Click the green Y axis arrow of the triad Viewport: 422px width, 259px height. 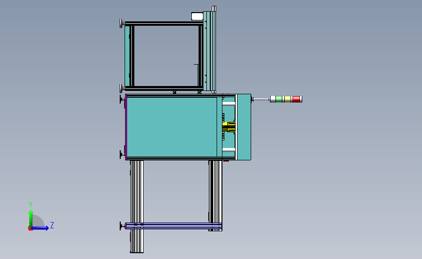pyautogui.click(x=31, y=219)
